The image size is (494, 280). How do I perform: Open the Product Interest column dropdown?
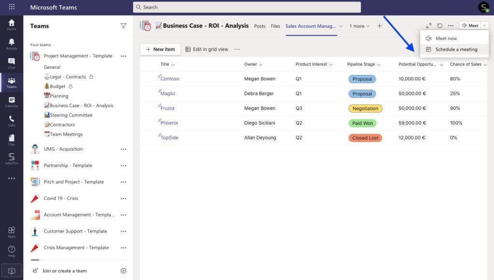coord(331,65)
